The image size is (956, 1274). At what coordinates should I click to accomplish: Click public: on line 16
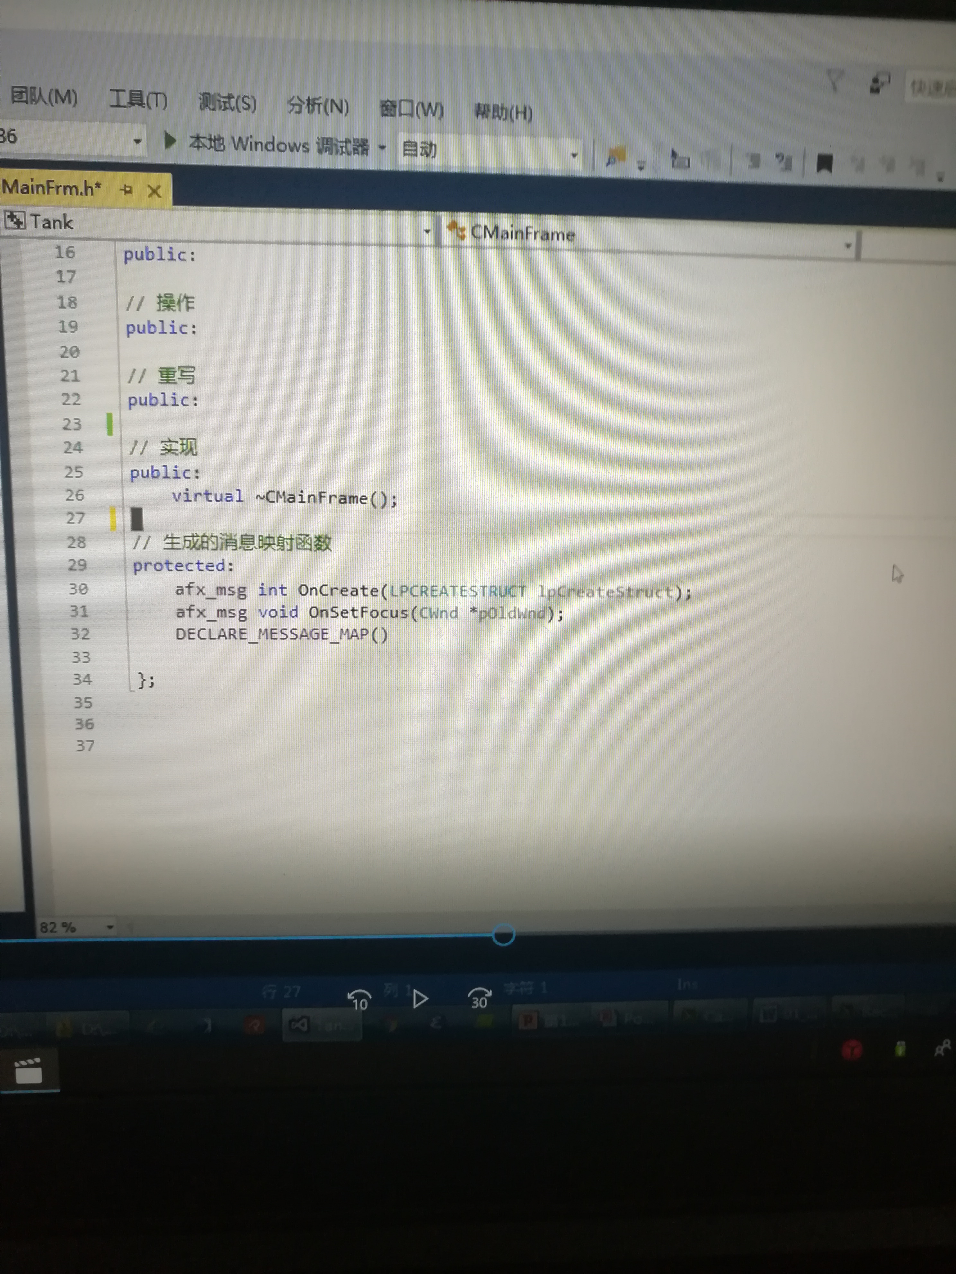click(160, 254)
